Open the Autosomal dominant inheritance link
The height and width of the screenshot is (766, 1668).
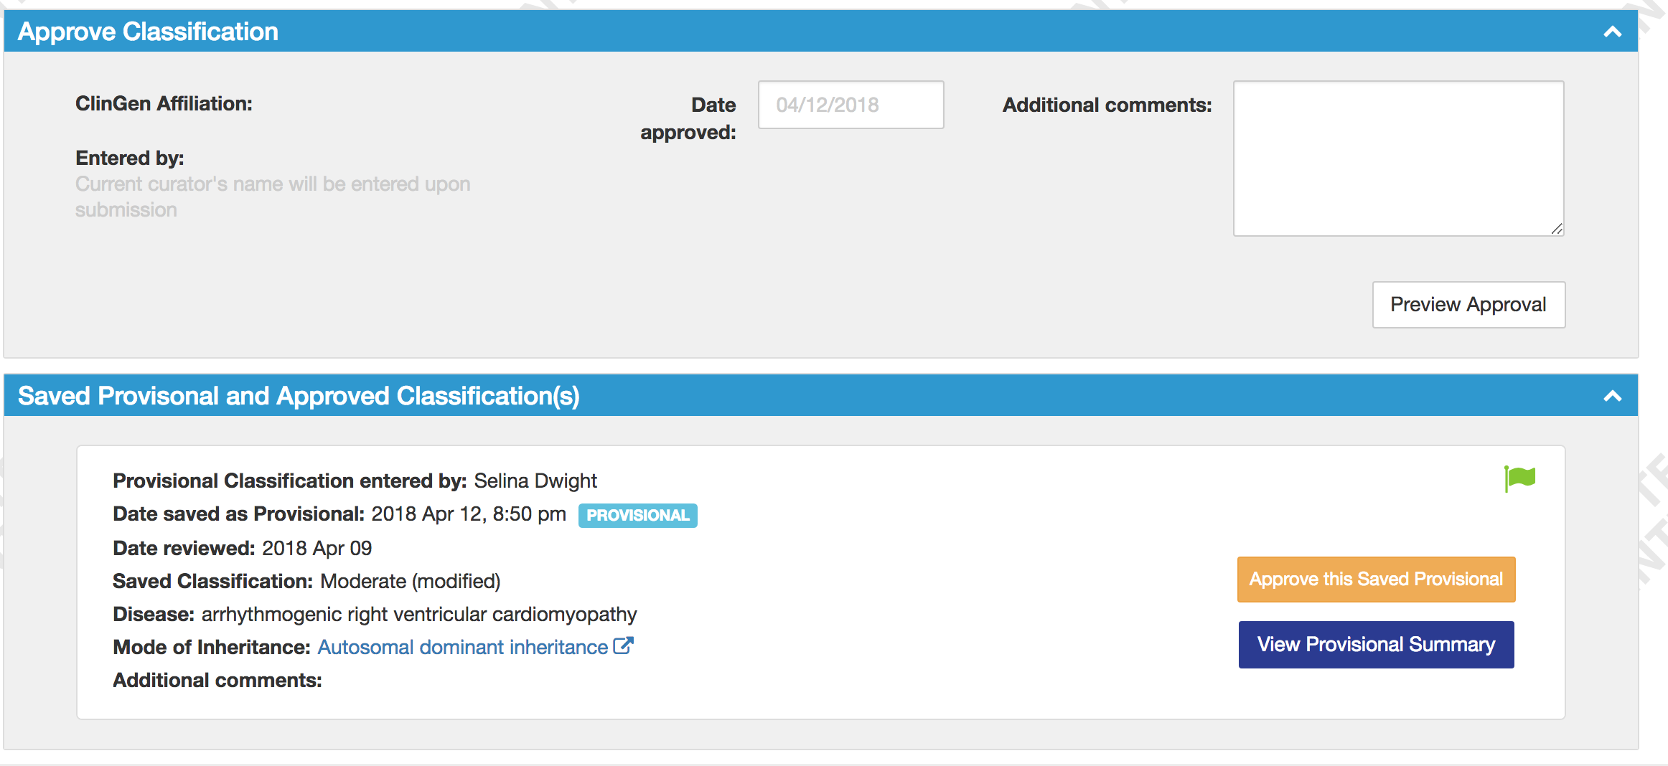[461, 646]
